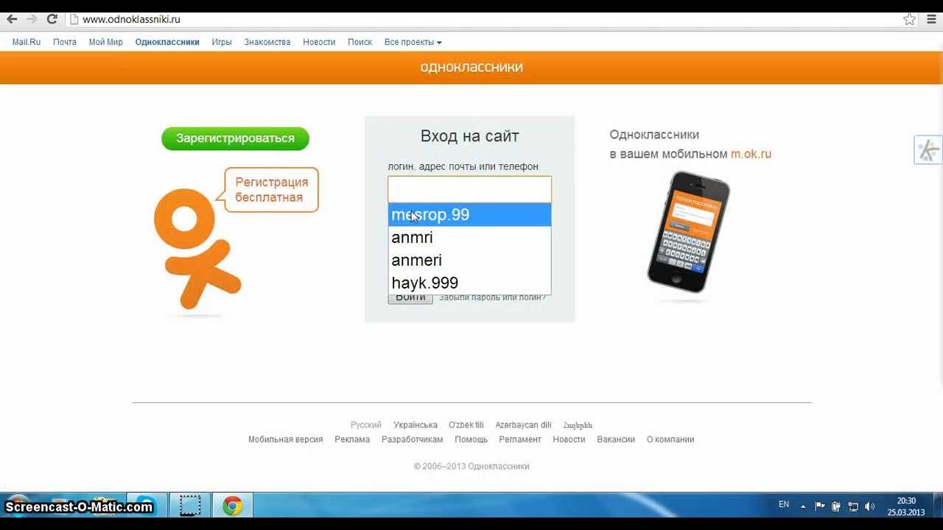Open the Игры nav item

(x=222, y=42)
